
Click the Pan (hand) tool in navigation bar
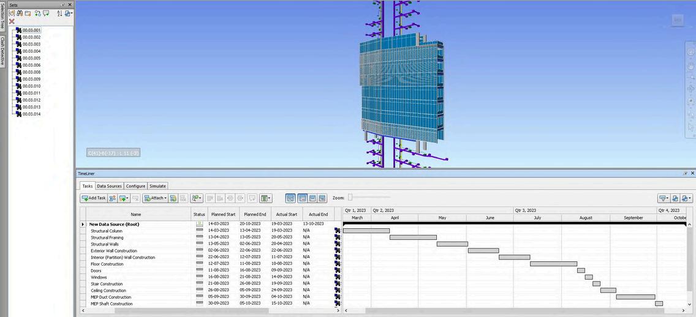click(x=690, y=67)
